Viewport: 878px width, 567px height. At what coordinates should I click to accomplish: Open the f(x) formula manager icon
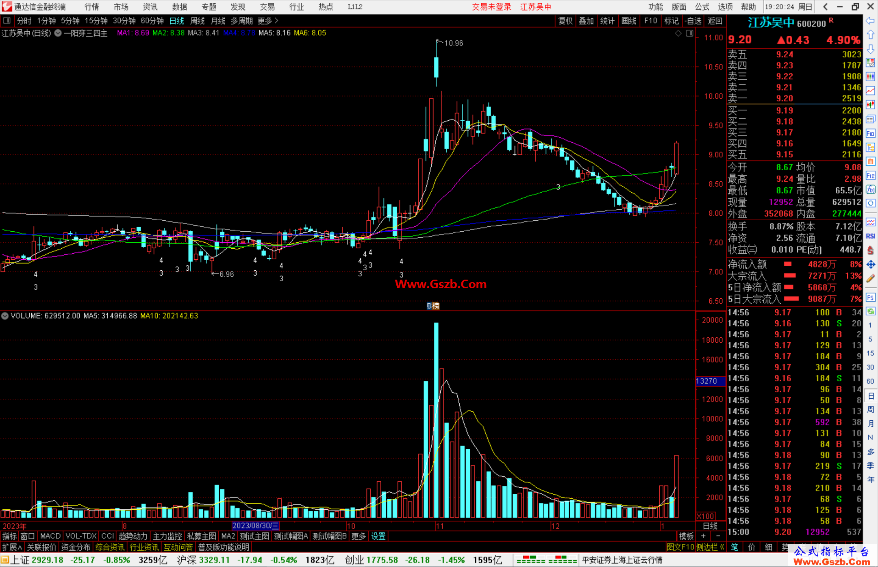click(x=870, y=189)
